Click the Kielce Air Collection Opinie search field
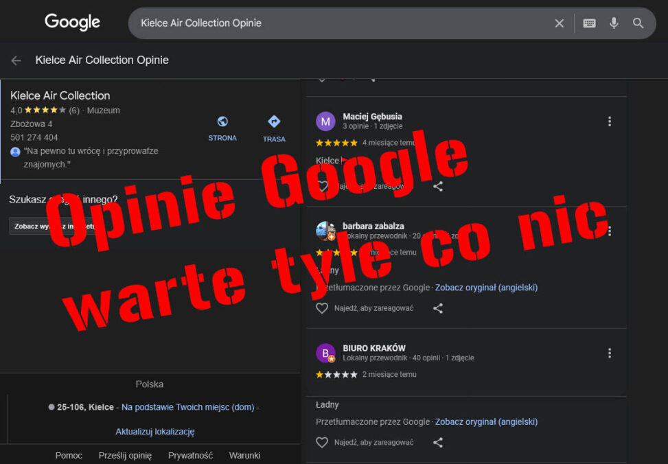The height and width of the screenshot is (464, 668). click(x=336, y=23)
